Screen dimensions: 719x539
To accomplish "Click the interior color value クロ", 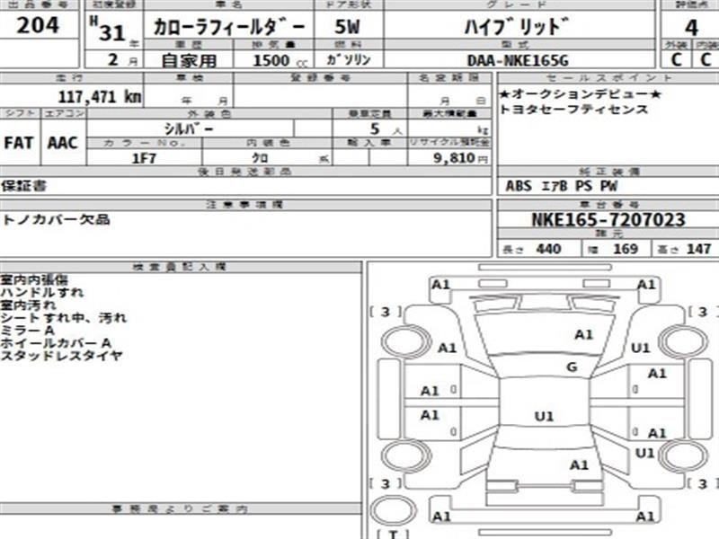I will 260,158.
